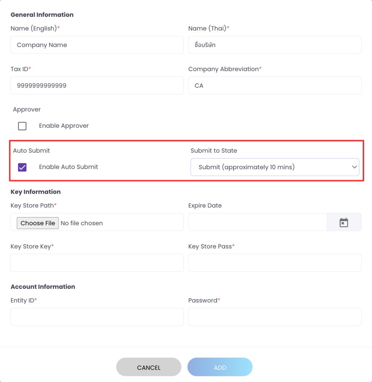The height and width of the screenshot is (382, 372).
Task: Open the Expire Date calendar picker
Action: click(344, 222)
